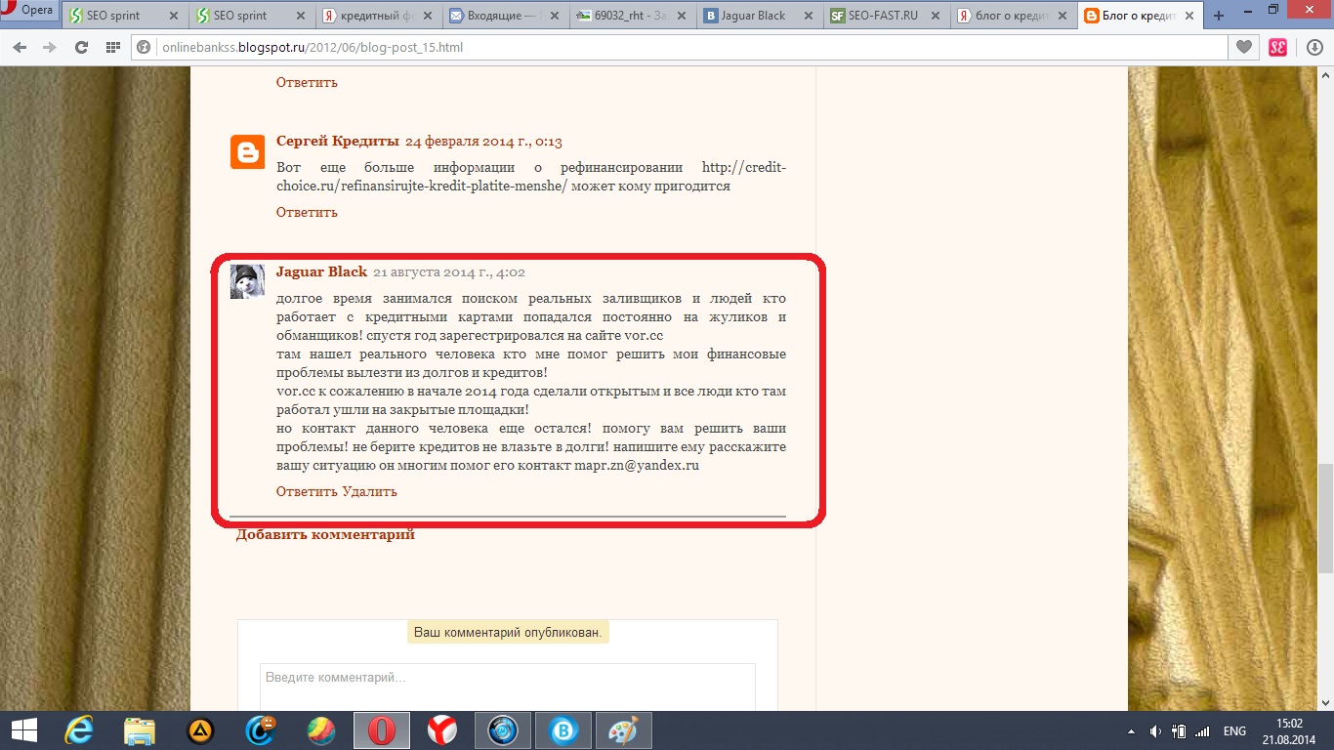This screenshot has height=750, width=1334.
Task: Click the Добавить комментарий link
Action: 325,534
